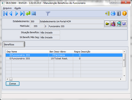Image resolution: width=132 pixels, height=100 pixels.
Task: Click grid horizontal scrollbar left arrow
Action: click(x=7, y=79)
